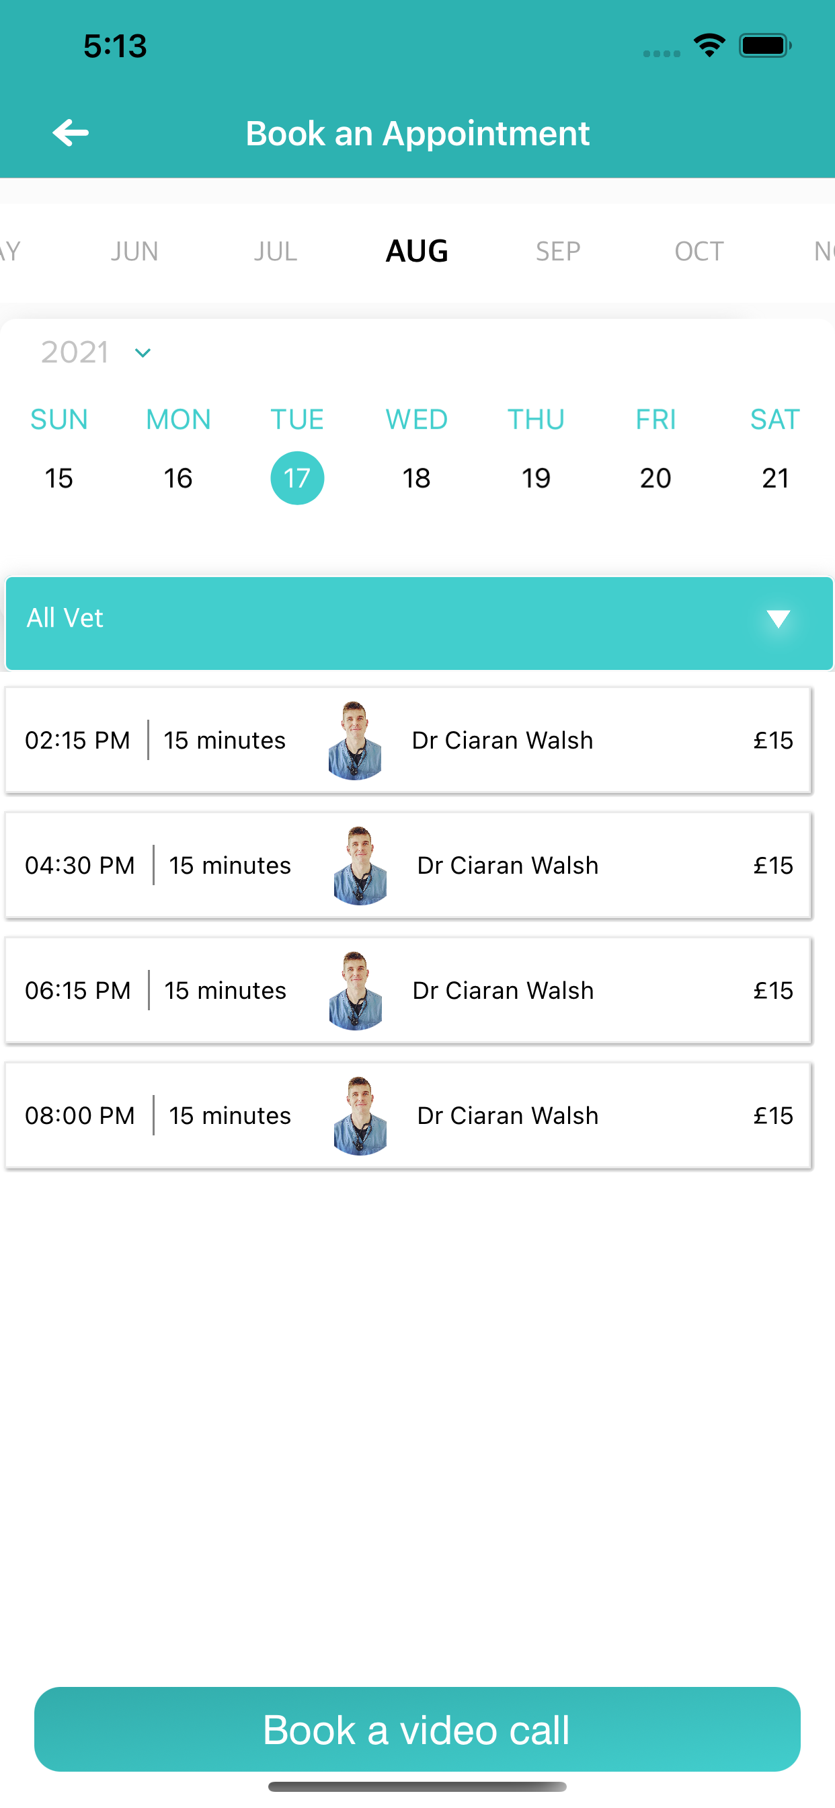This screenshot has width=835, height=1808.
Task: Switch to the JUL month
Action: pyautogui.click(x=276, y=252)
